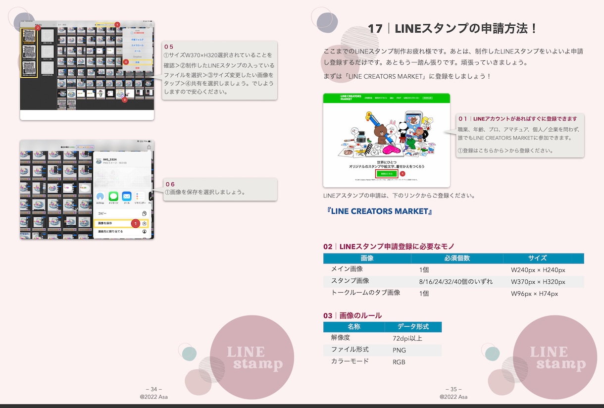Click the カラーモード row label
Viewport: 604px width, 408px height.
350,361
